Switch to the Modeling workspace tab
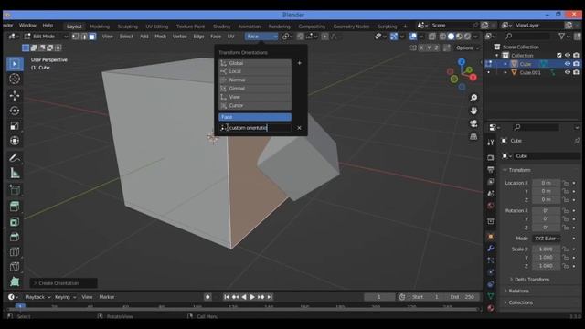Image resolution: width=585 pixels, height=329 pixels. tap(100, 27)
